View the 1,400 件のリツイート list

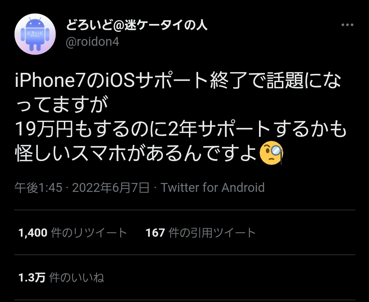(x=73, y=233)
